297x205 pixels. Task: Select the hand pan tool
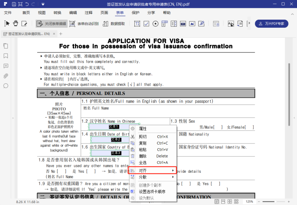coord(16,23)
